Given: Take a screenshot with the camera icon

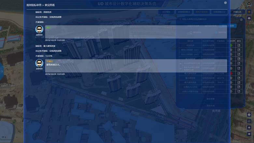Looking at the screenshot, I should pyautogui.click(x=249, y=121).
